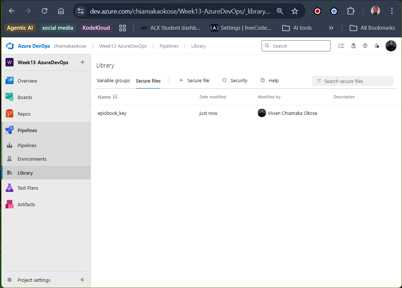
Task: Click the Date modified column header
Action: (x=213, y=97)
